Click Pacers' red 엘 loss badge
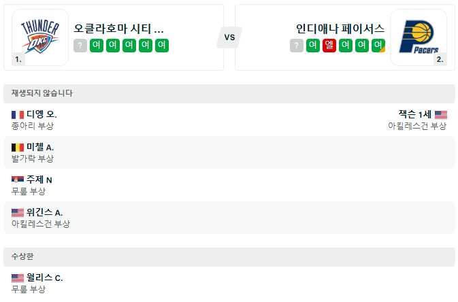The width and height of the screenshot is (458, 302). point(329,46)
